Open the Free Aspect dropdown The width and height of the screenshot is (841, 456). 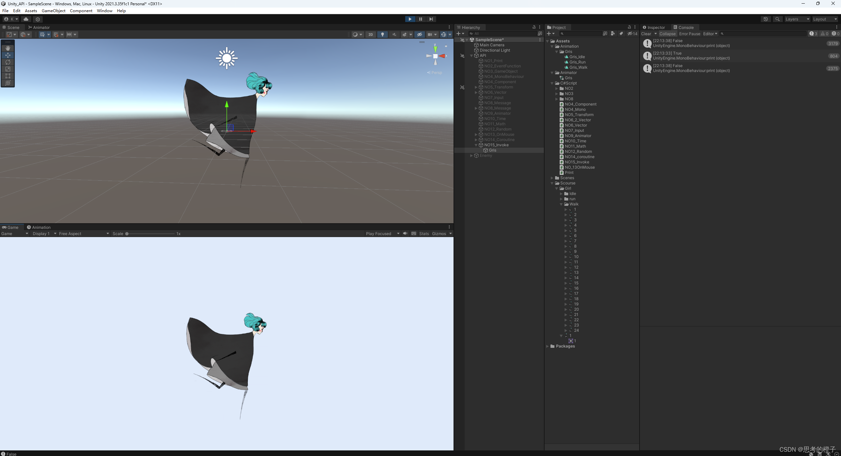click(84, 234)
